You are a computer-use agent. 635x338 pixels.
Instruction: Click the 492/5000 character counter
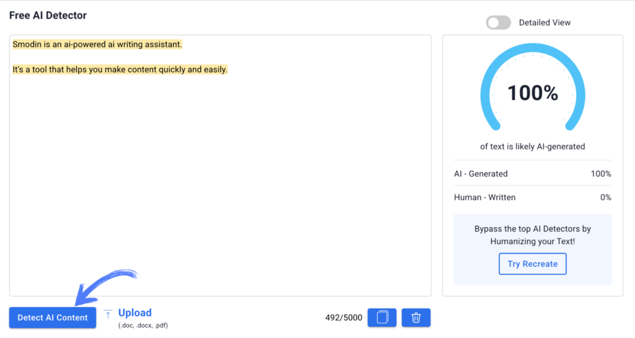coord(344,318)
